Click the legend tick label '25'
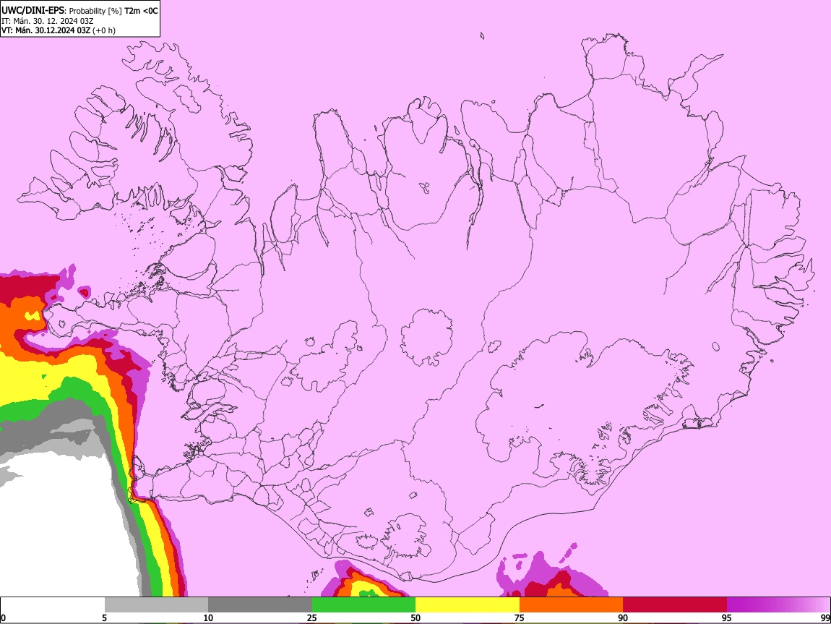Screen dimensions: 831x624 312,618
